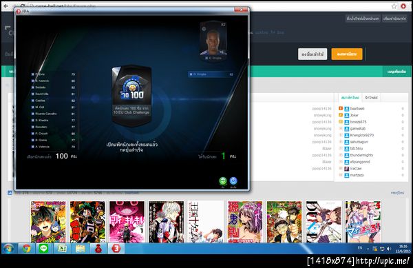This screenshot has width=413, height=268.
Task: Select player S. Khedira in the list
Action: click(x=53, y=121)
